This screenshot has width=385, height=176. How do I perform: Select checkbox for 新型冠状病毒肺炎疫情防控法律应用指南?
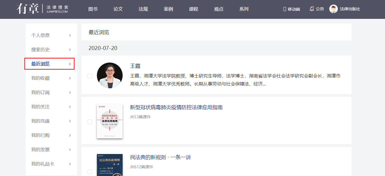coord(90,122)
